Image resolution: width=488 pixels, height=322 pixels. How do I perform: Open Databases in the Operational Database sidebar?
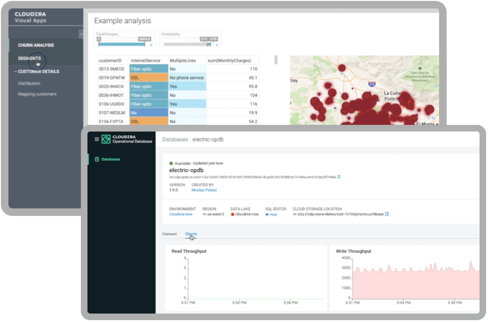point(110,160)
